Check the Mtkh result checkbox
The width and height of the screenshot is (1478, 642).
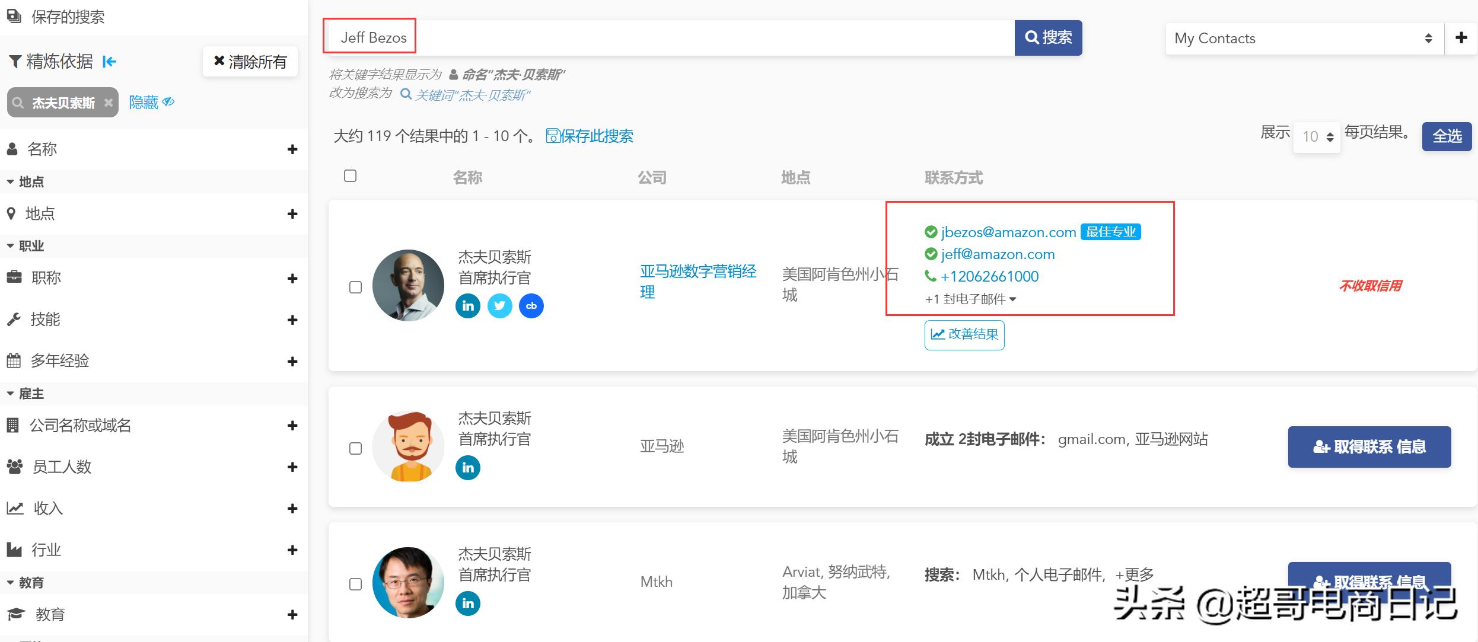click(355, 584)
